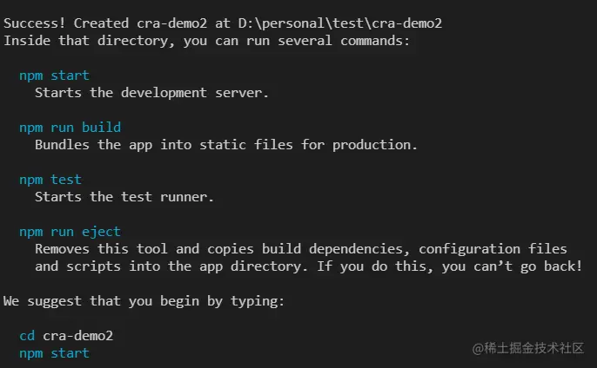The height and width of the screenshot is (368, 597).
Task: Click 'Starts the development server.' description
Action: pyautogui.click(x=152, y=93)
